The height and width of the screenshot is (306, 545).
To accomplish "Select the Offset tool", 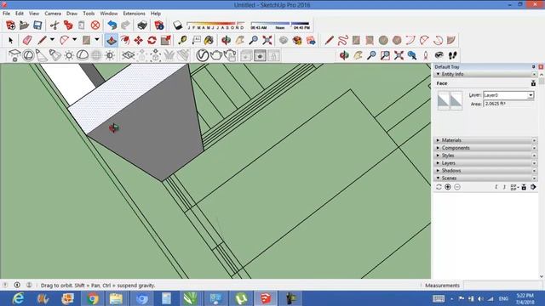I will [x=125, y=40].
